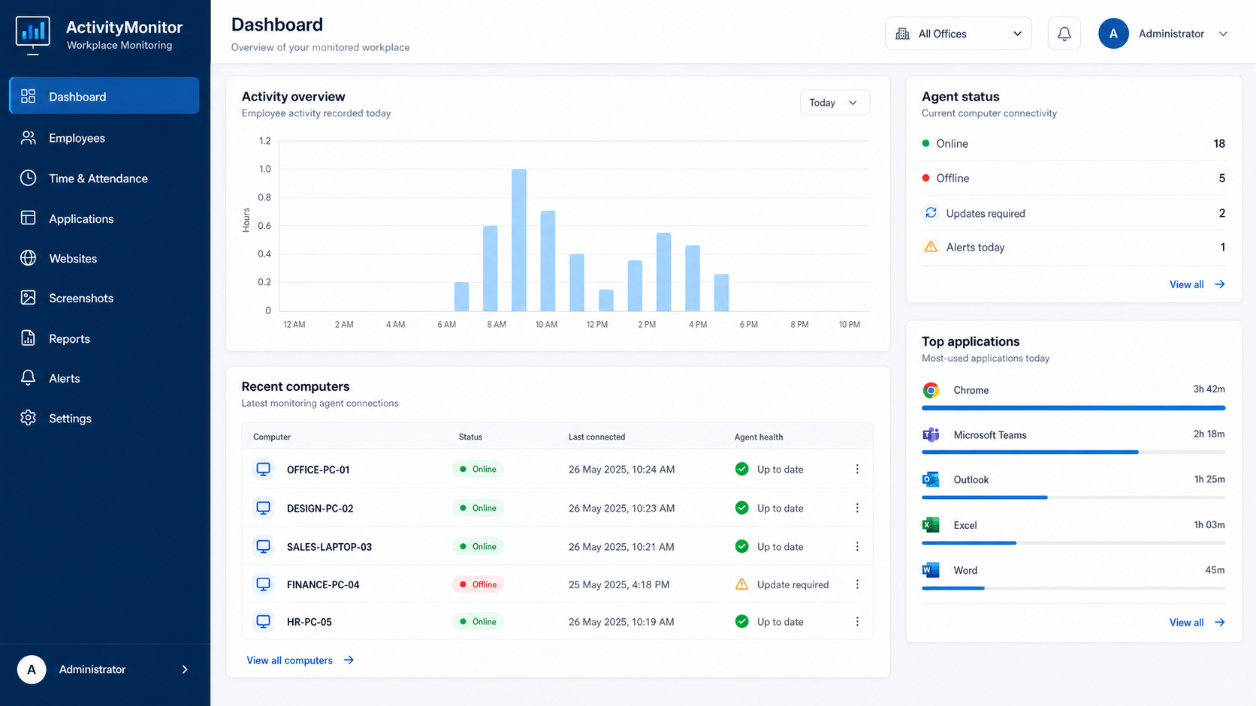
Task: Click computer name HR-PC-05
Action: (x=309, y=621)
